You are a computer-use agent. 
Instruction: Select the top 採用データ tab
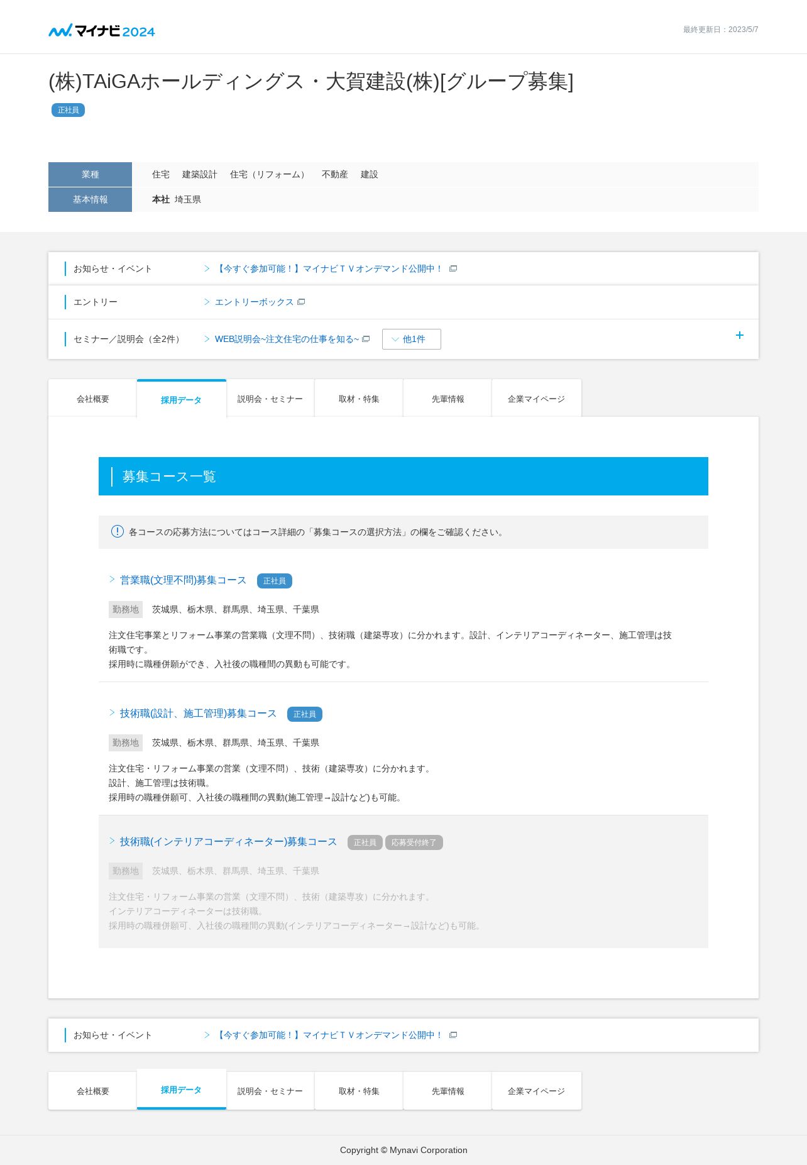182,399
